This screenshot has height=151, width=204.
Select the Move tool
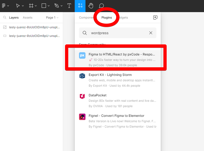click(x=18, y=6)
